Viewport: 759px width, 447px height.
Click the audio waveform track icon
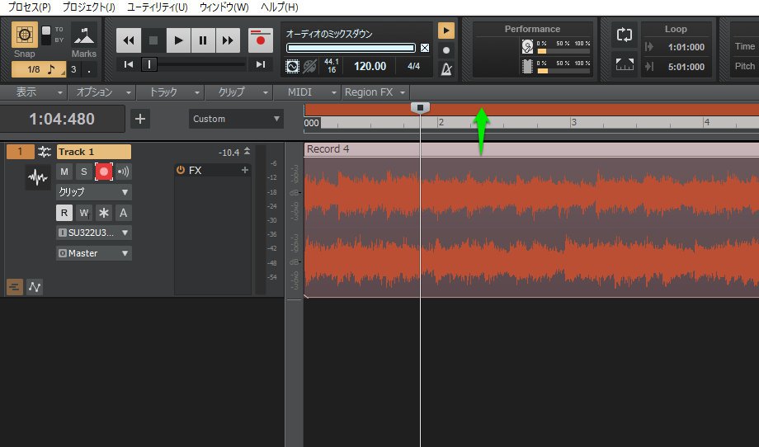pos(37,177)
